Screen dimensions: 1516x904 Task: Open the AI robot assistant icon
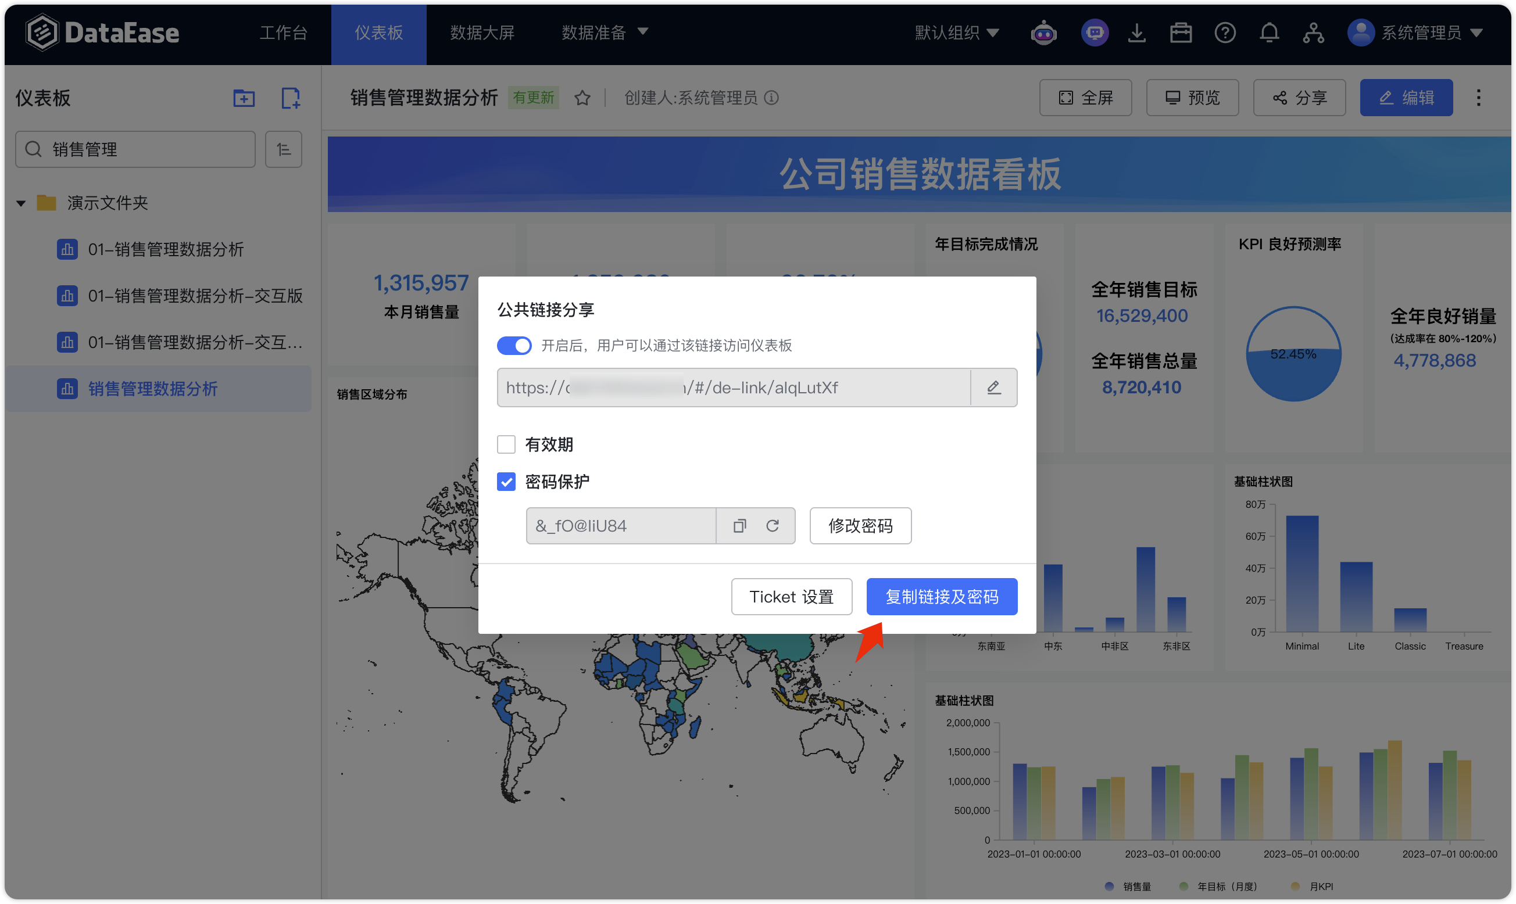[1044, 33]
